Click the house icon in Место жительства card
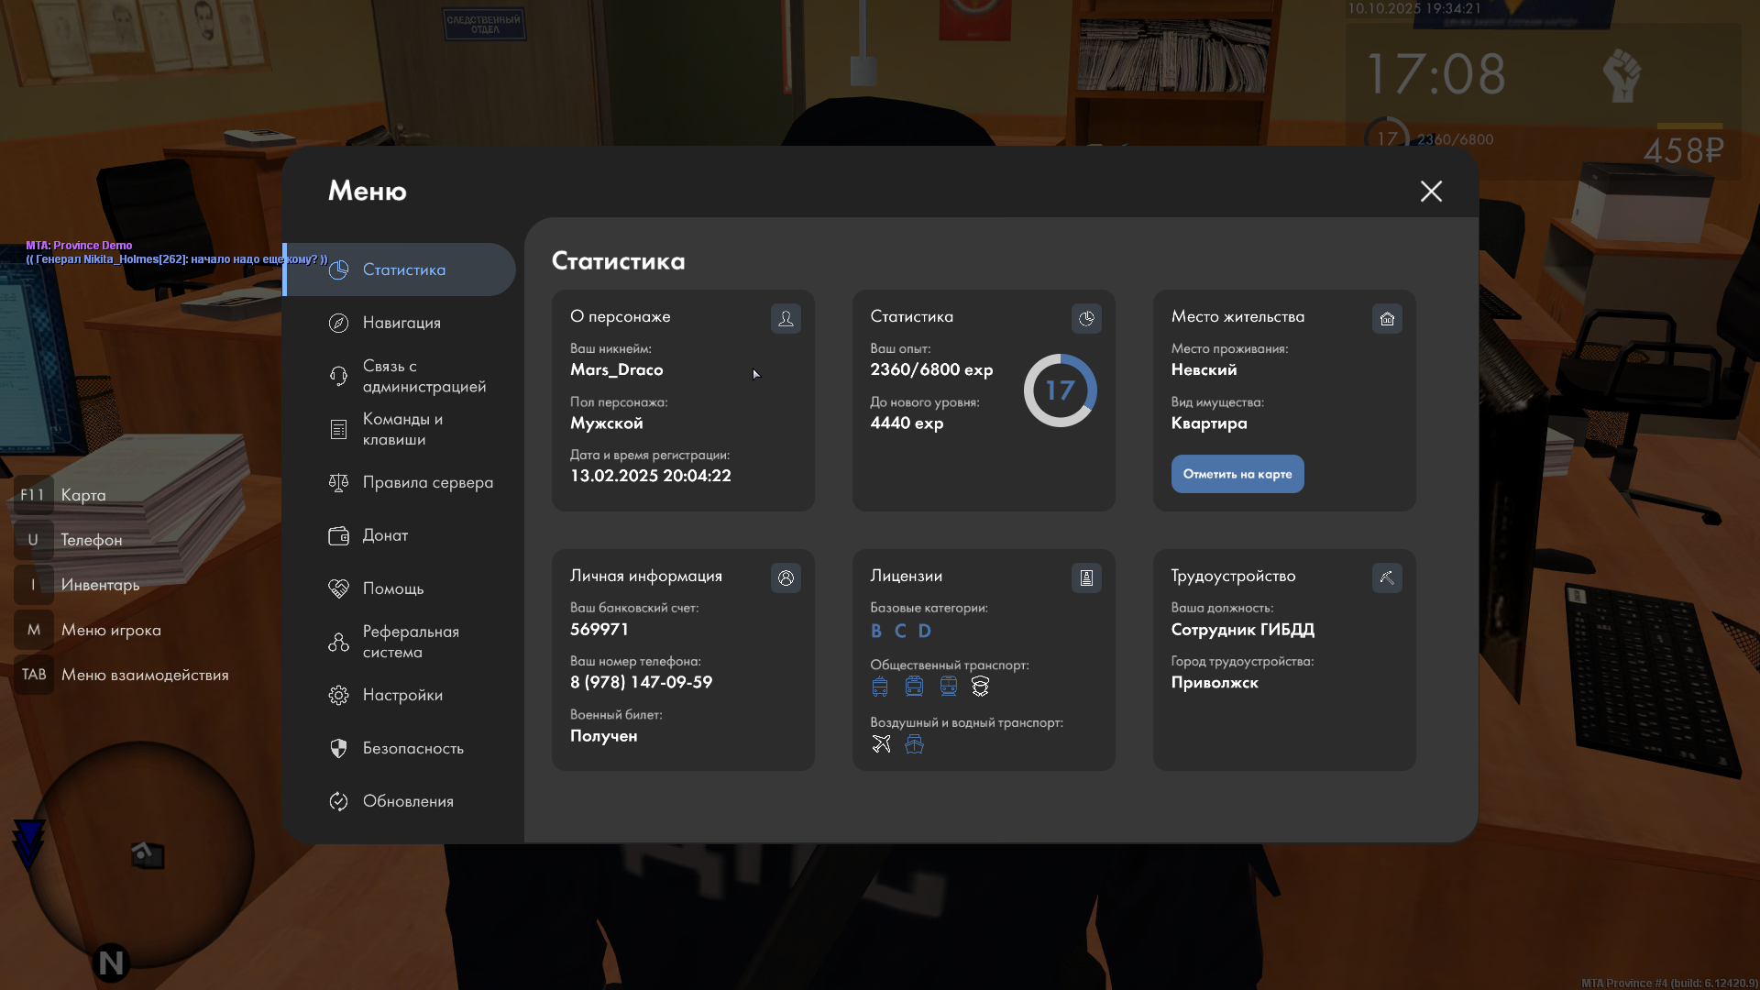Screen dimensions: 1760x990 point(1387,318)
